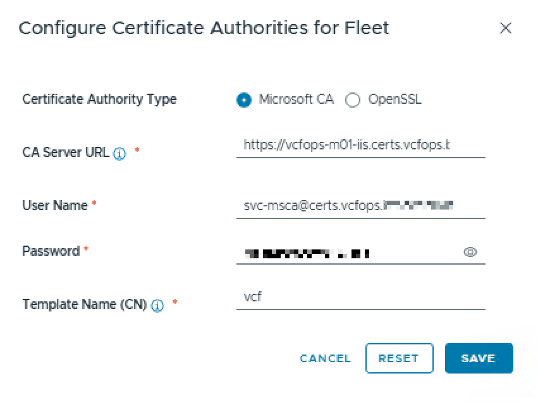538x402 pixels.
Task: Click the User Name label
Action: pos(55,206)
